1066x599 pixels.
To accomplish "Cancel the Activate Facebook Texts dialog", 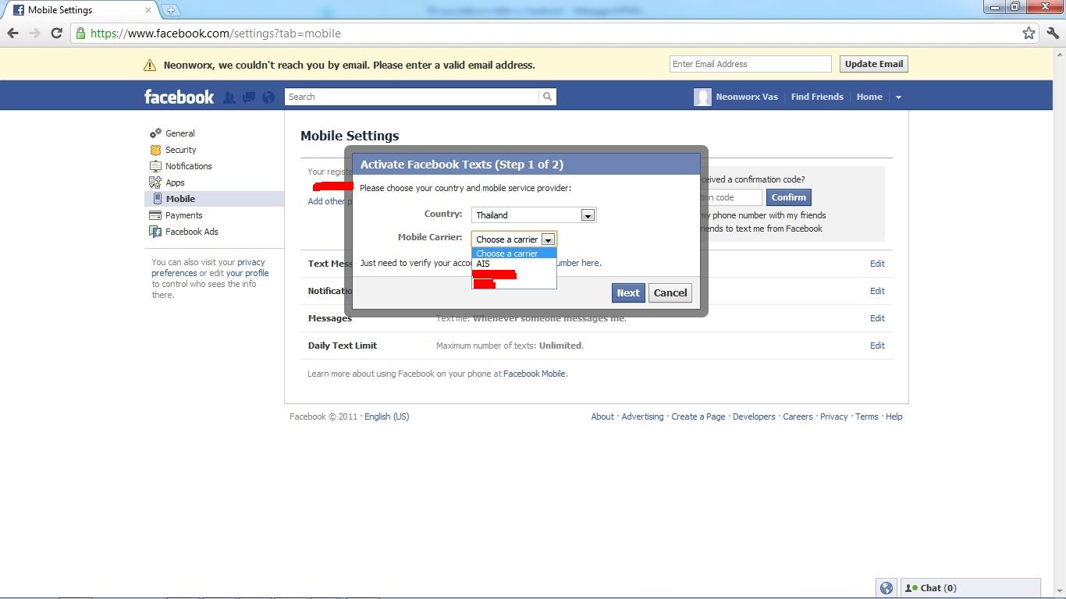I will (x=670, y=293).
